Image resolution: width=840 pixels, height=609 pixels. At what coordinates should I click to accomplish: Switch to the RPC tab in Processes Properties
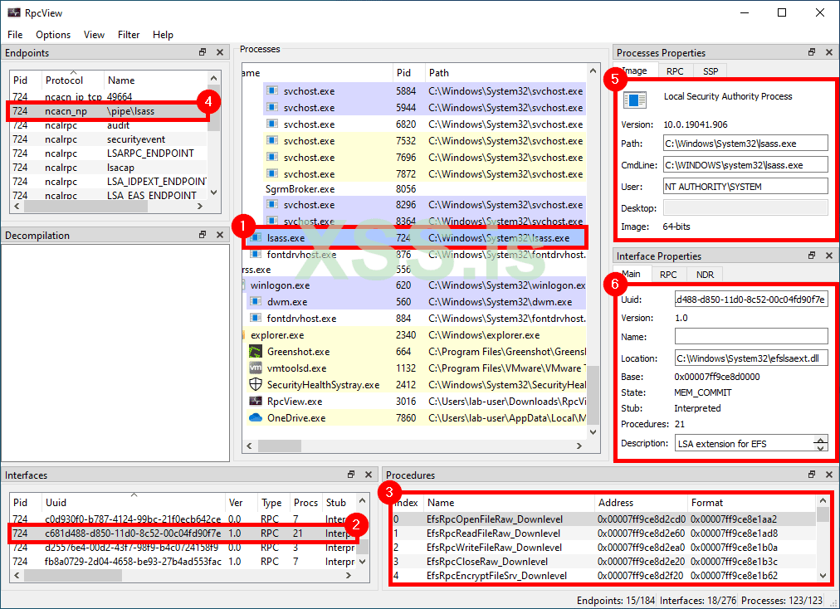[x=675, y=71]
